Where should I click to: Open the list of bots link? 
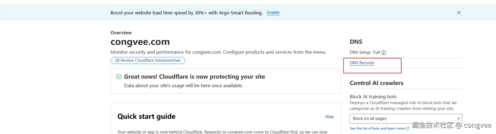pos(377,128)
